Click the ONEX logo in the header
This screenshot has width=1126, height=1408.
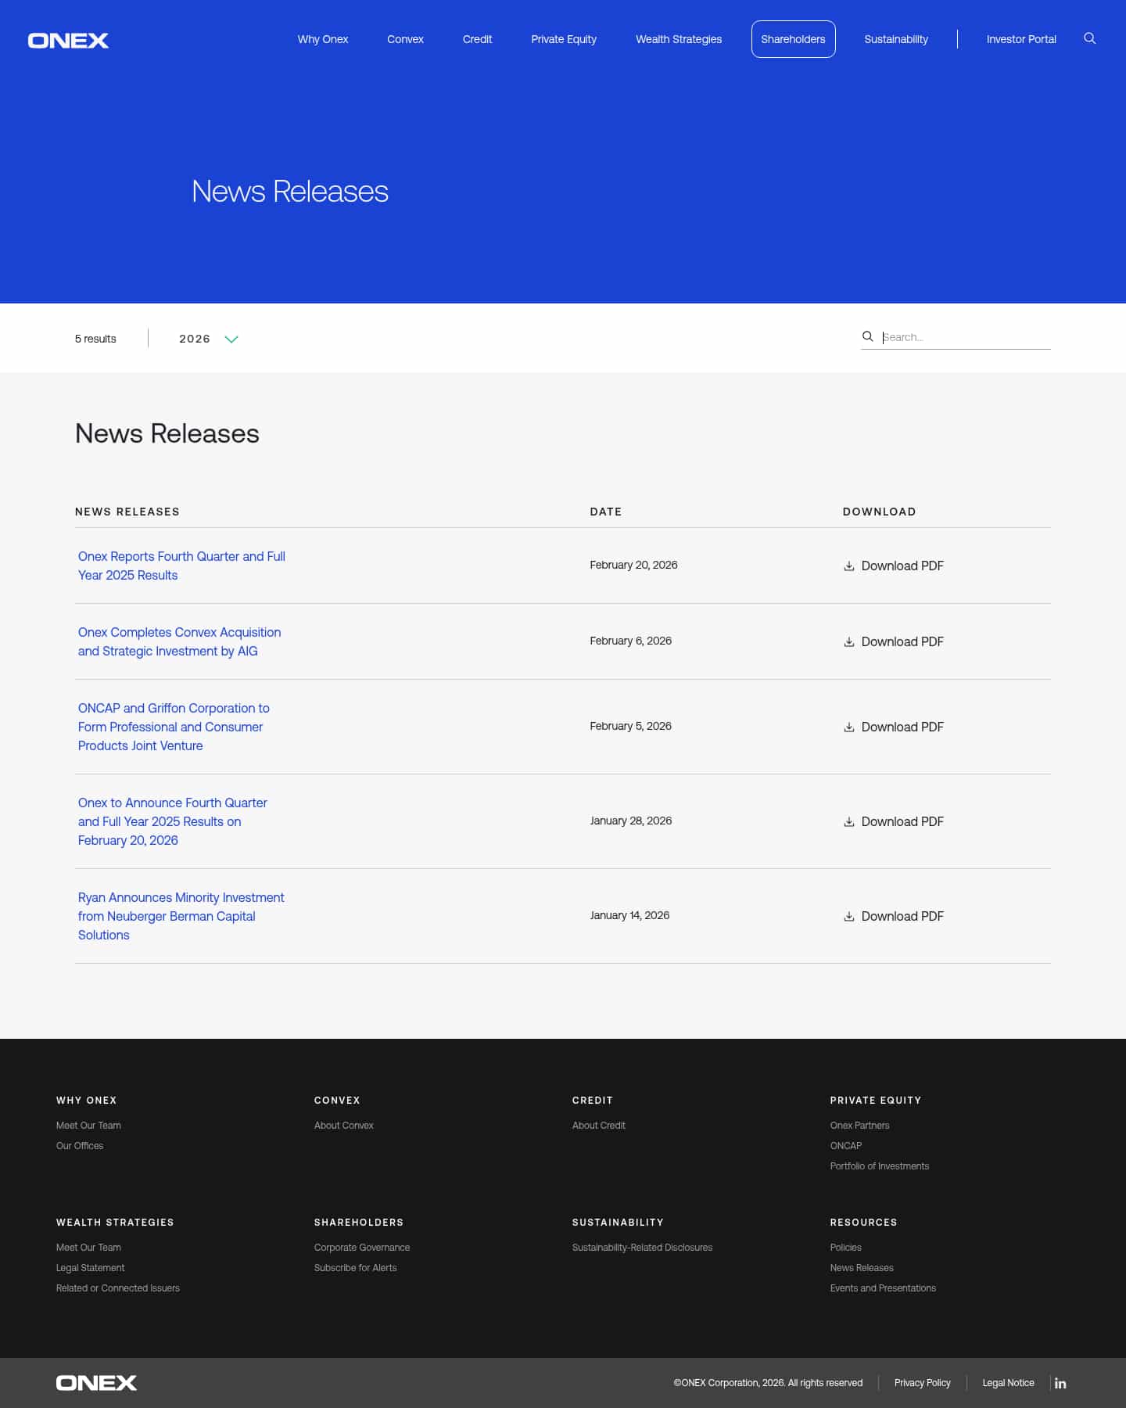click(x=68, y=40)
